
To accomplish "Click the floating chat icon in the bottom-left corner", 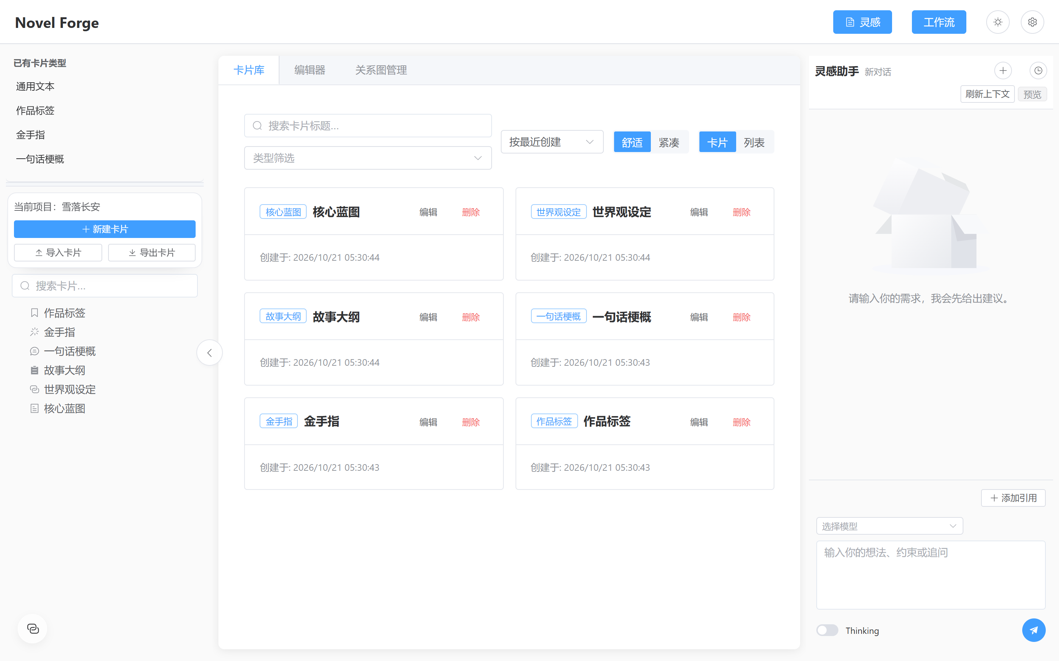I will click(x=33, y=629).
